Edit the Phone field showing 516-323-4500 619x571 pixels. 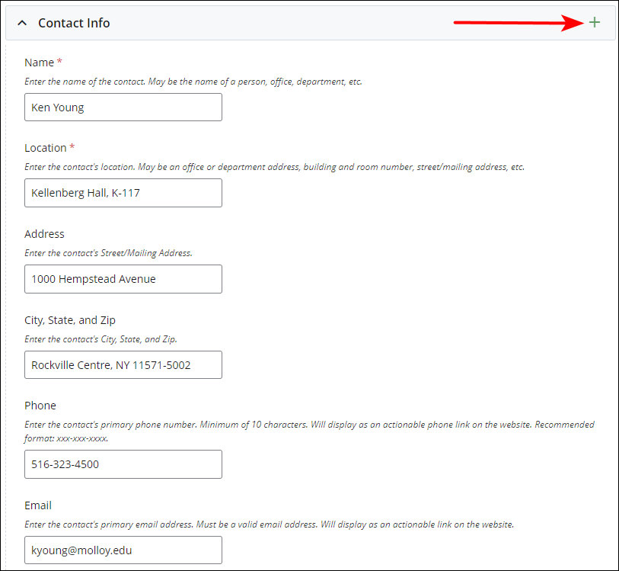coord(123,464)
